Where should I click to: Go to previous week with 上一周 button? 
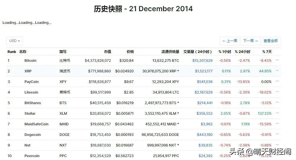pos(230,41)
